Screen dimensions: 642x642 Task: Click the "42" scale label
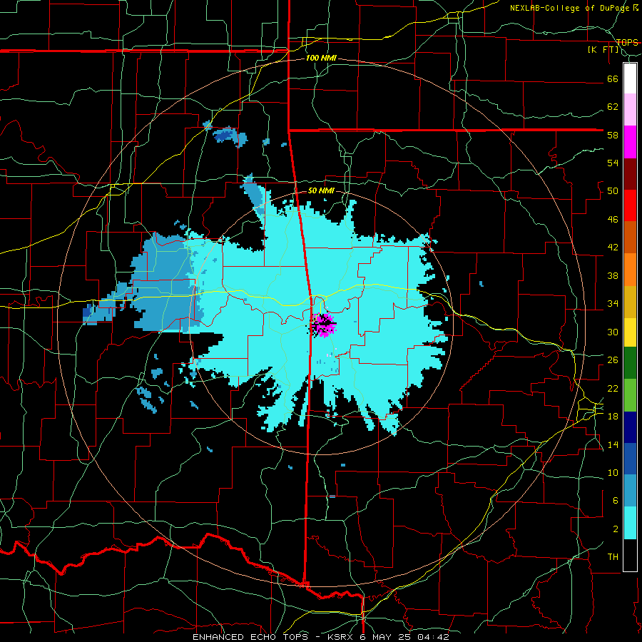pyautogui.click(x=613, y=248)
